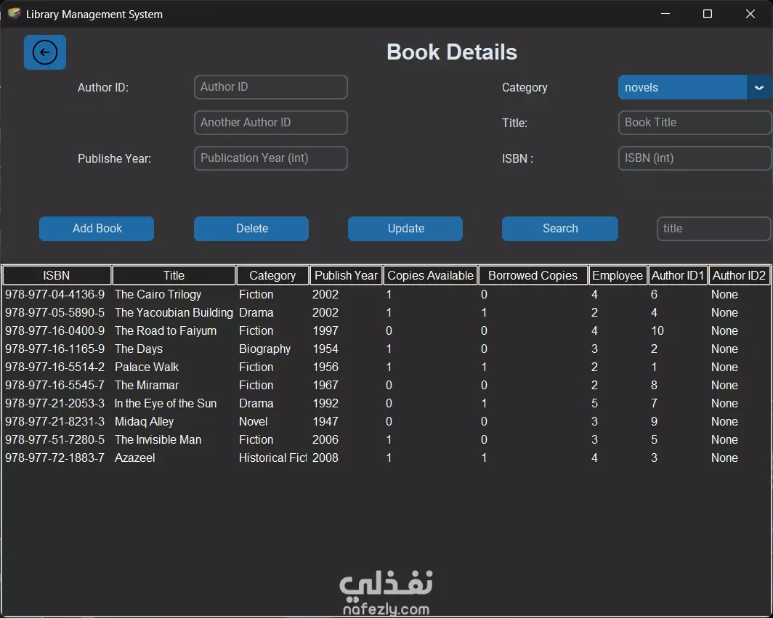Click the Search button

560,229
